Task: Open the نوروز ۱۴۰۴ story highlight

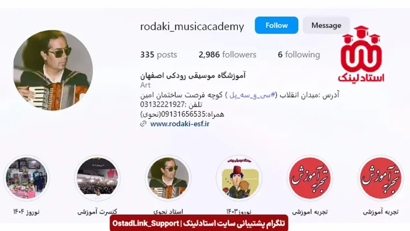Action: pos(26,178)
